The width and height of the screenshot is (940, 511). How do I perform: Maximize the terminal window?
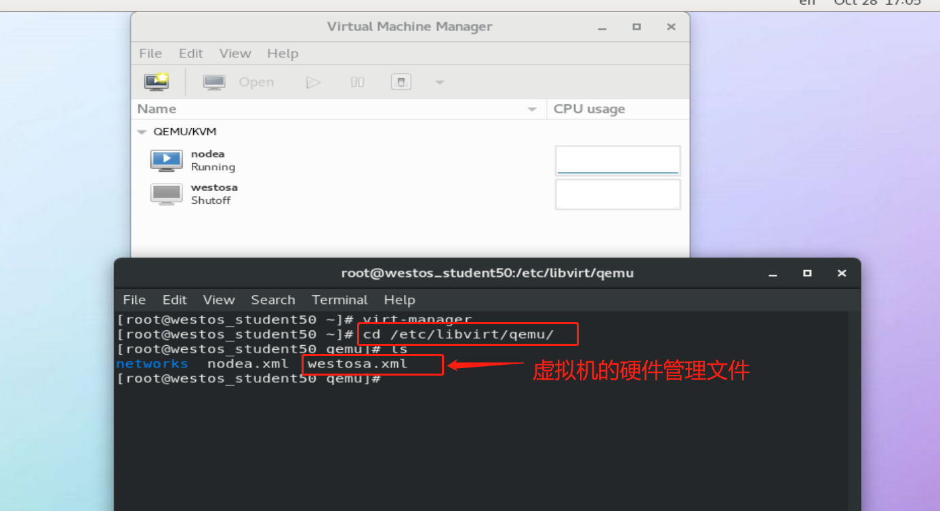tap(807, 273)
